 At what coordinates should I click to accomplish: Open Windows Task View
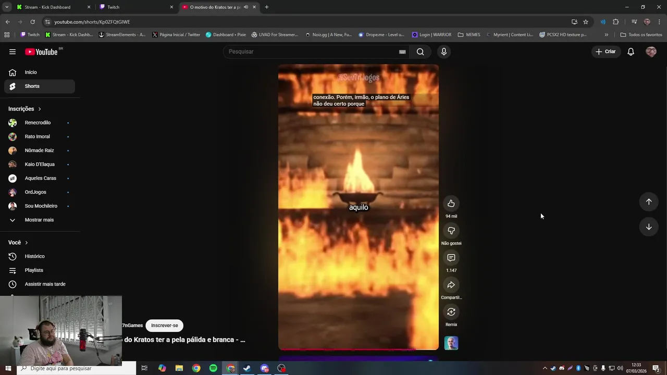tap(144, 368)
